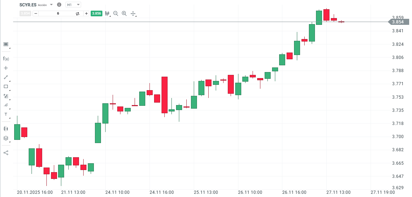Select the Fibonacci retracement tool

pos(6,96)
